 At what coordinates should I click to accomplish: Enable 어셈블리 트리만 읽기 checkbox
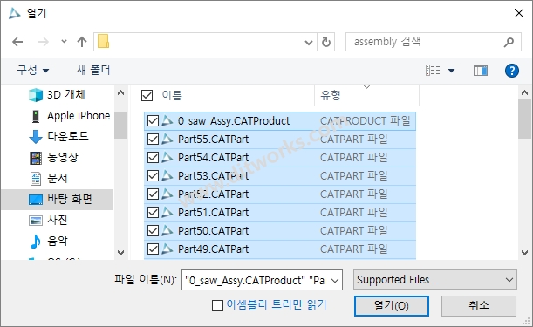217,305
